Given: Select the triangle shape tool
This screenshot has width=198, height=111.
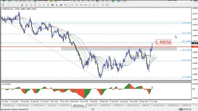Looking at the screenshot, I should pyautogui.click(x=57, y=5).
